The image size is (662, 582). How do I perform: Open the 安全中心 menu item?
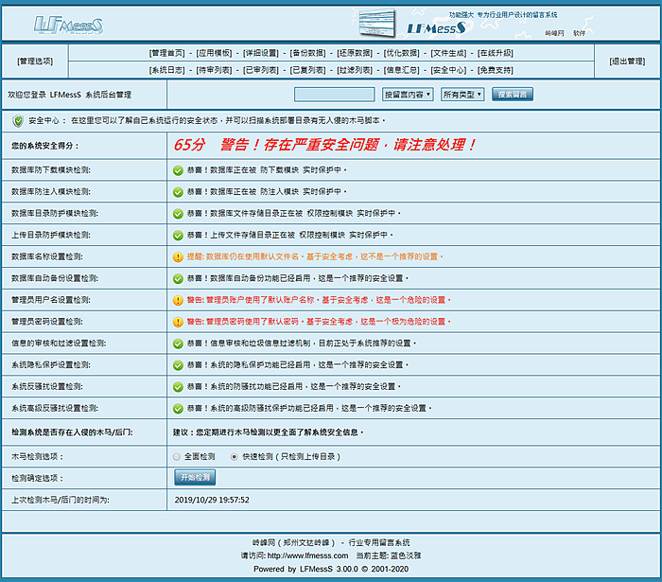[x=449, y=70]
